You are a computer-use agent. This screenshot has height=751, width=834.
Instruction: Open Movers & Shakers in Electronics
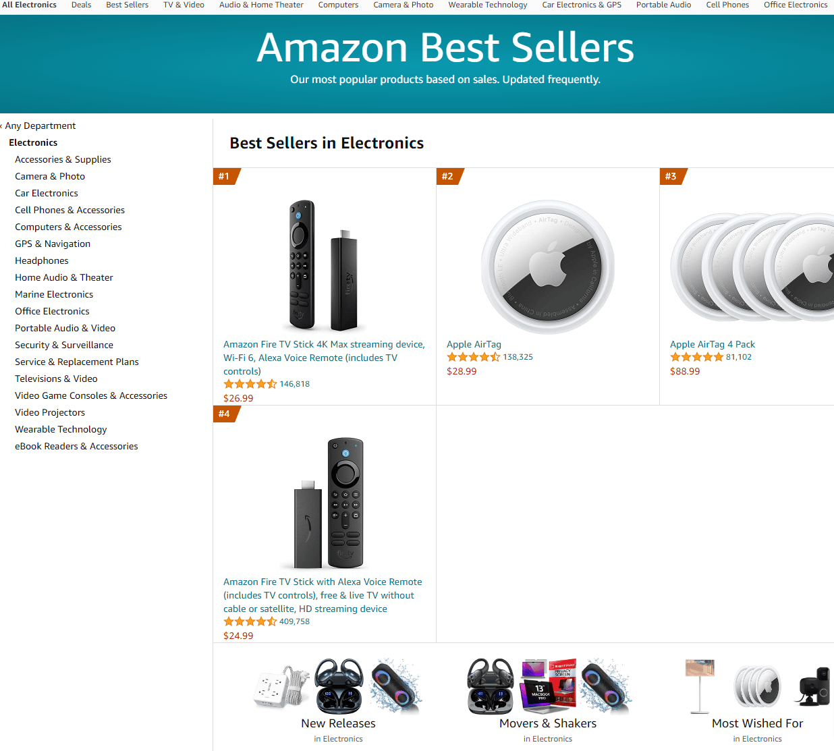tap(547, 723)
